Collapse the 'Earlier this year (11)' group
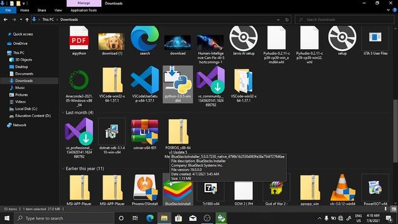The height and width of the screenshot is (224, 398). 63,169
